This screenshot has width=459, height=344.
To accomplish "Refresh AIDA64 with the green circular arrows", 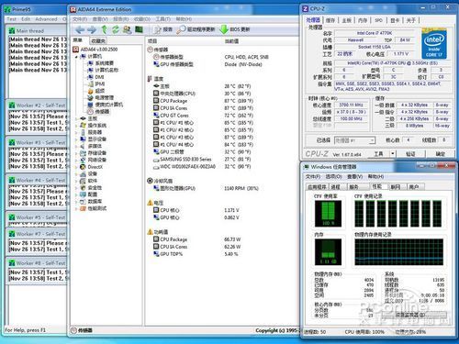I will click(116, 29).
